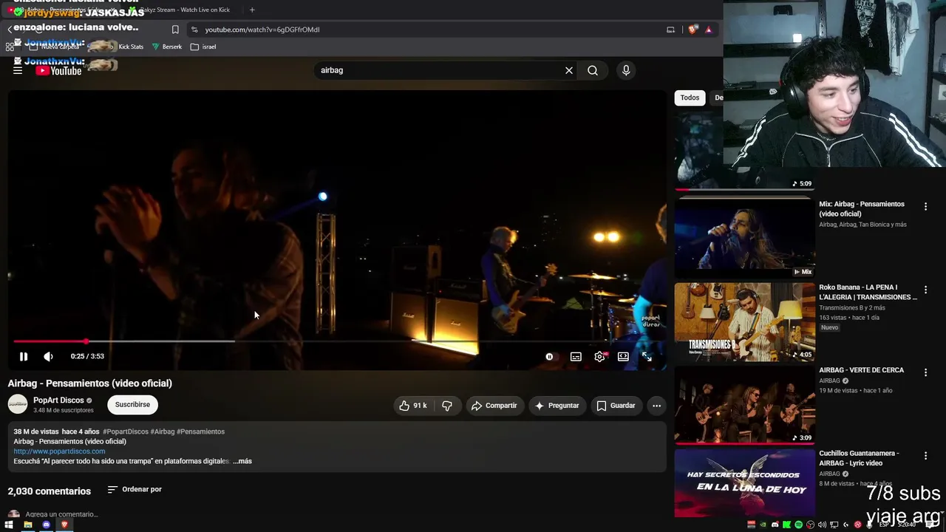The height and width of the screenshot is (532, 946).
Task: Open the PopArt Discos channel name
Action: (x=58, y=400)
